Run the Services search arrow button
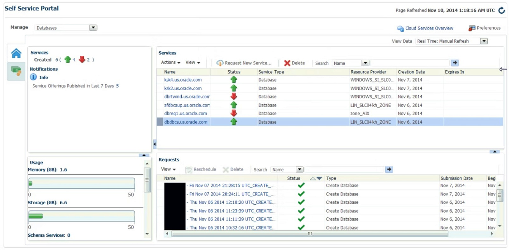The height and width of the screenshot is (250, 509). point(455,63)
